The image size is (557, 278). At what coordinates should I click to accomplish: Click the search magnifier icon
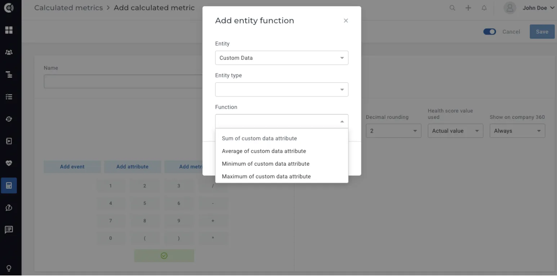[x=452, y=8]
